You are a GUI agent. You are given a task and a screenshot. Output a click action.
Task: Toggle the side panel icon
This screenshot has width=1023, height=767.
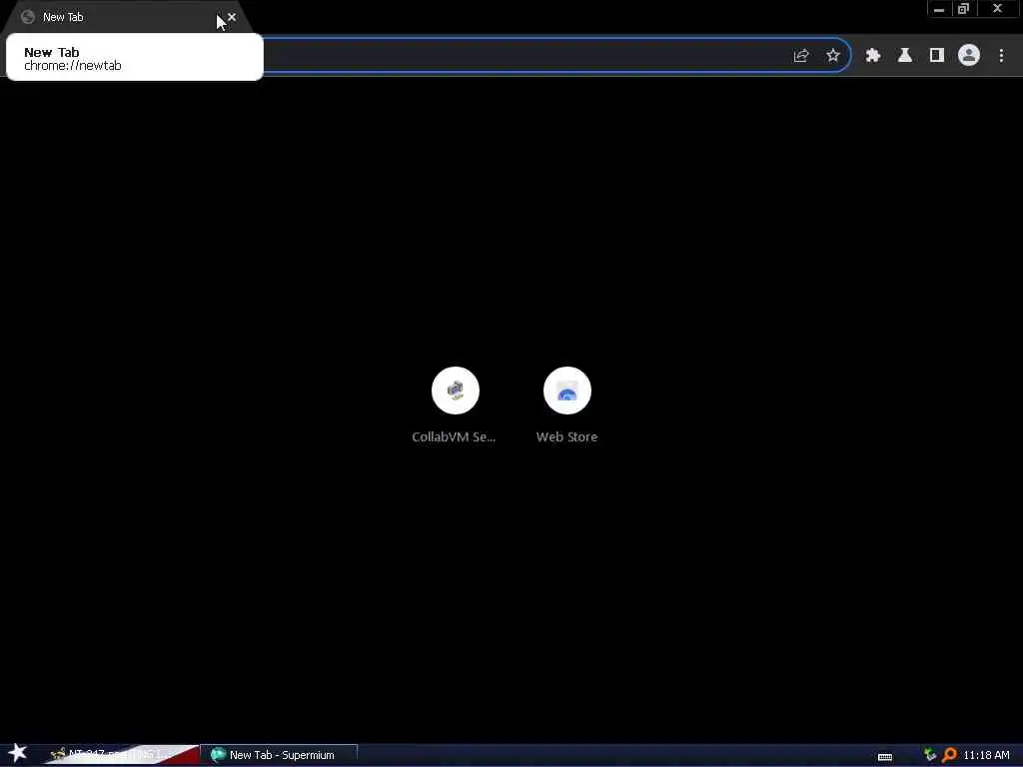[937, 56]
